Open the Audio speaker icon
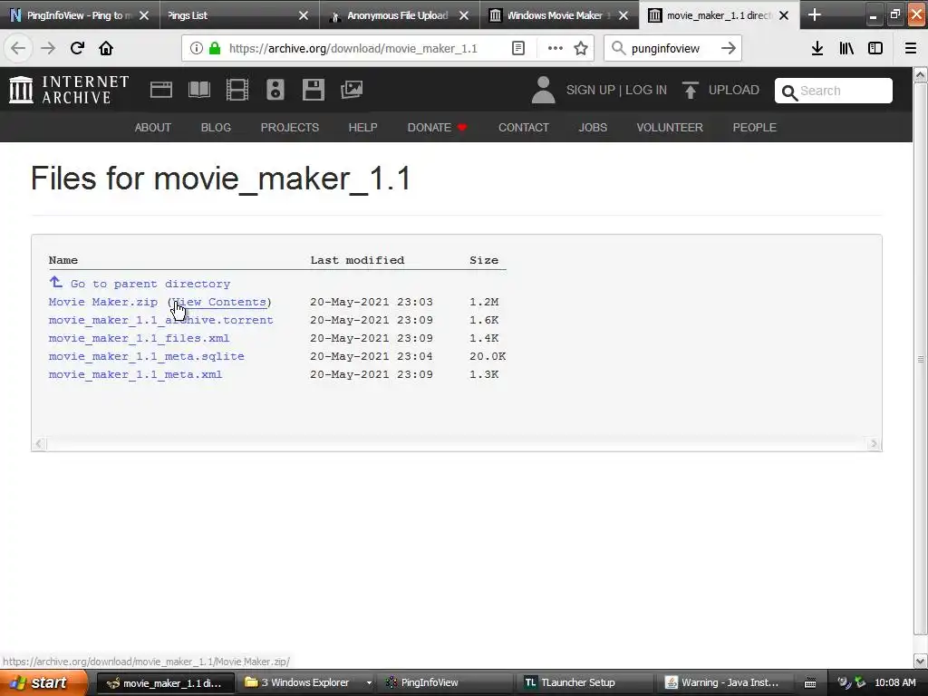Viewport: 928px width, 696px height. coord(275,90)
